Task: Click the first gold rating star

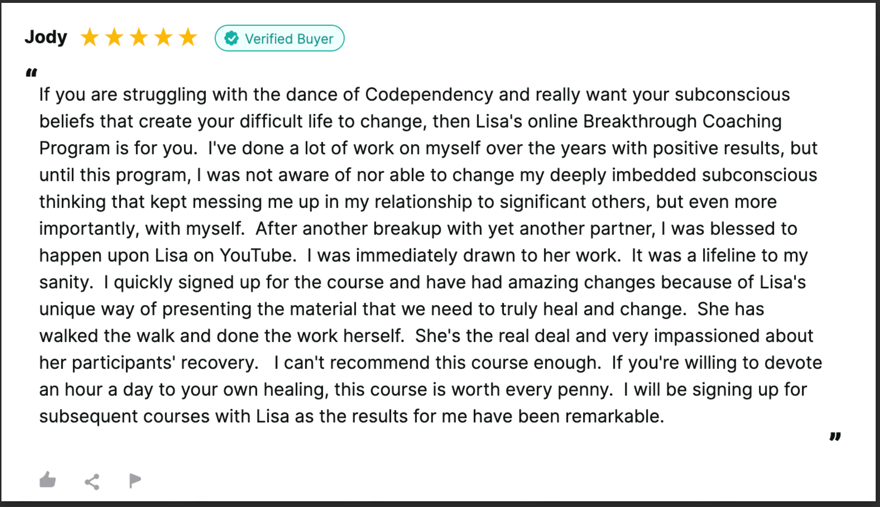Action: [89, 38]
